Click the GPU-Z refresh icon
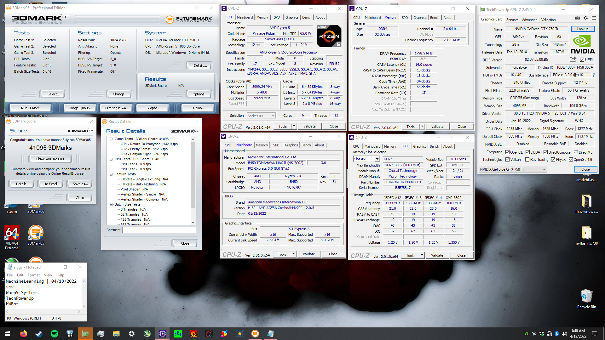 585,18
